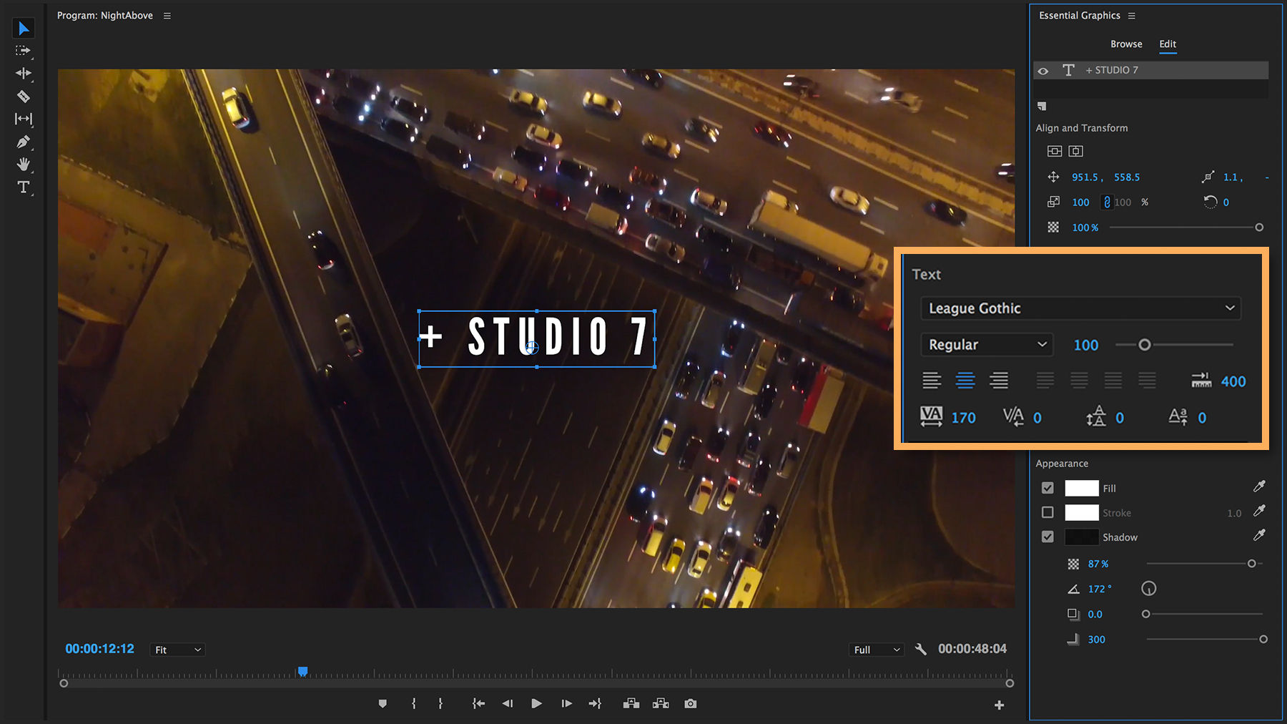Image resolution: width=1287 pixels, height=724 pixels.
Task: Open the League Gothic font dropdown
Action: click(1080, 308)
